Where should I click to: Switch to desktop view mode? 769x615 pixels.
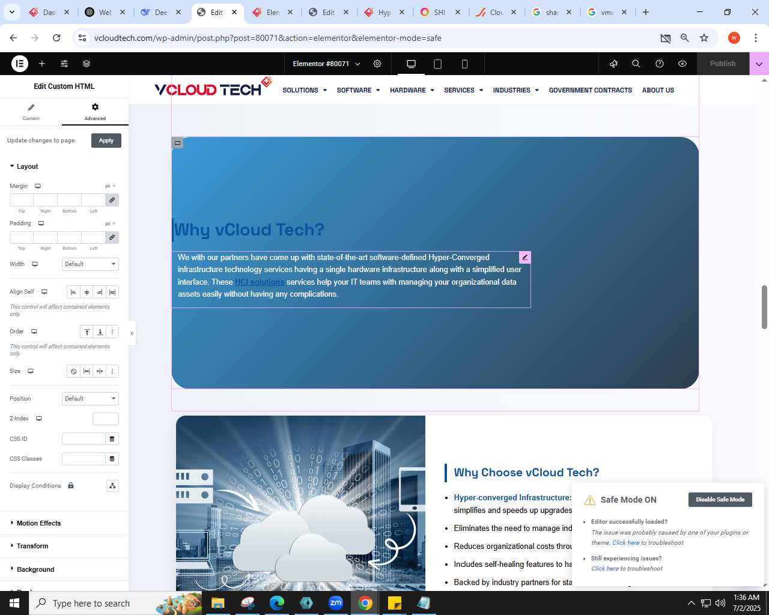[x=412, y=64]
